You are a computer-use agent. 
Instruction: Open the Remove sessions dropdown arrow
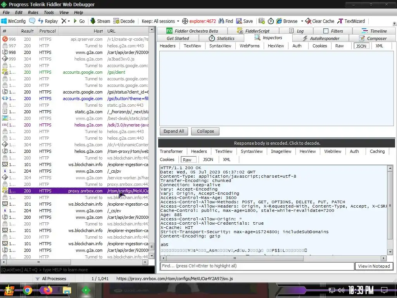69,21
